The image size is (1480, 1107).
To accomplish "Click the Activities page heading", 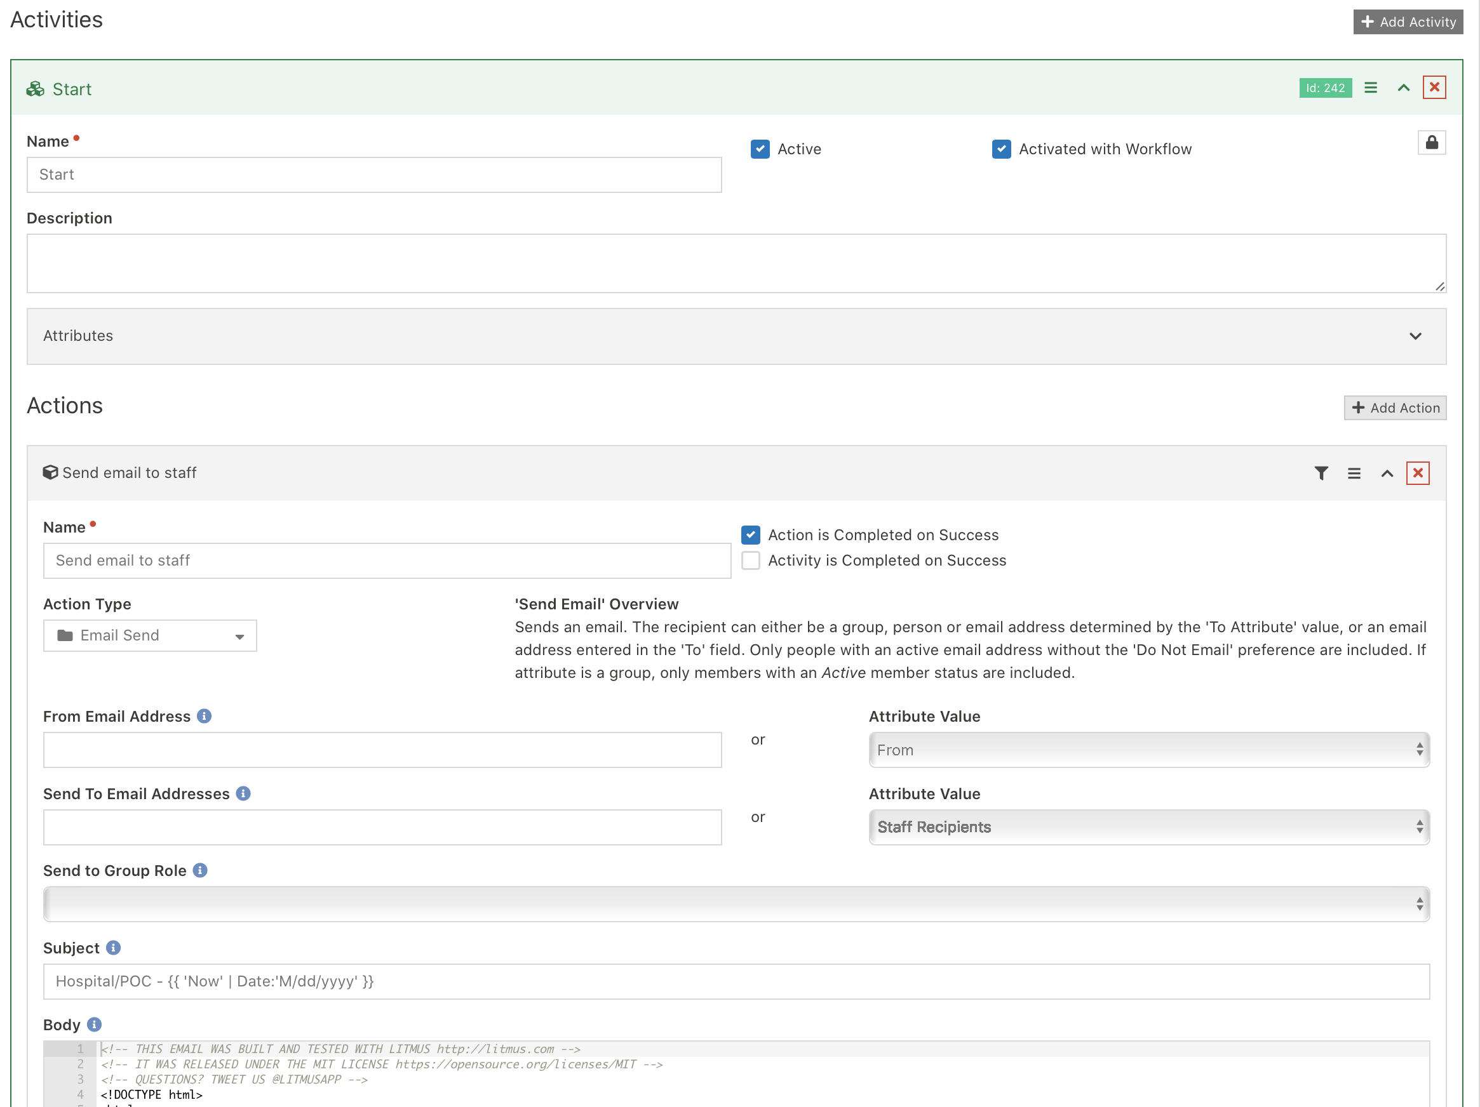I will [x=56, y=20].
